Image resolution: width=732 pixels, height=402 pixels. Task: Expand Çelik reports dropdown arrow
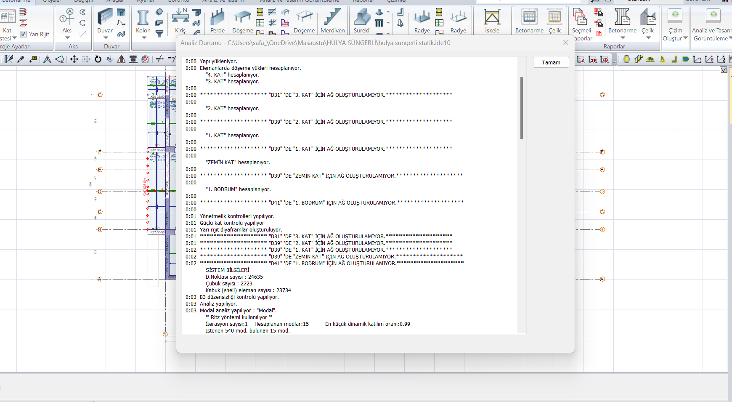pos(648,38)
